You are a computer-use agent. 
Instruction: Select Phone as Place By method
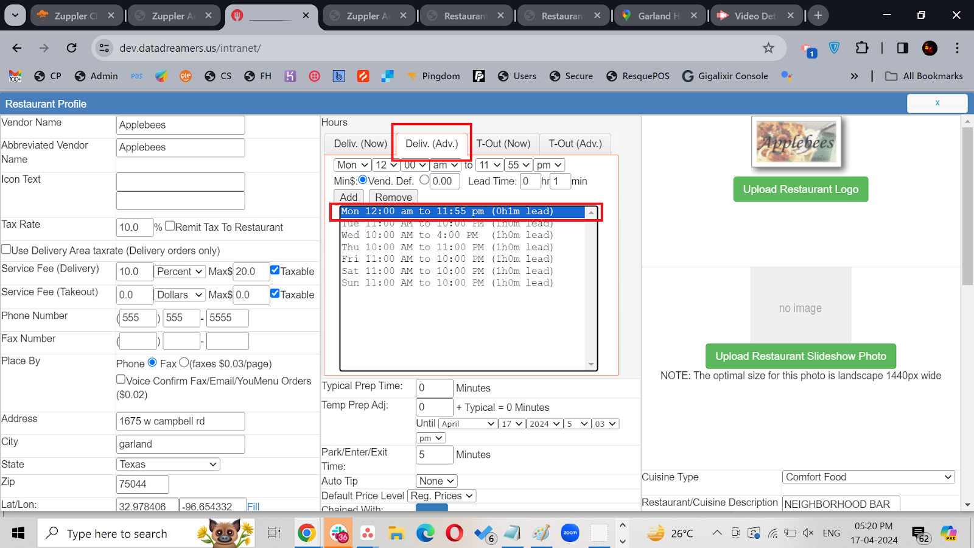pos(152,362)
